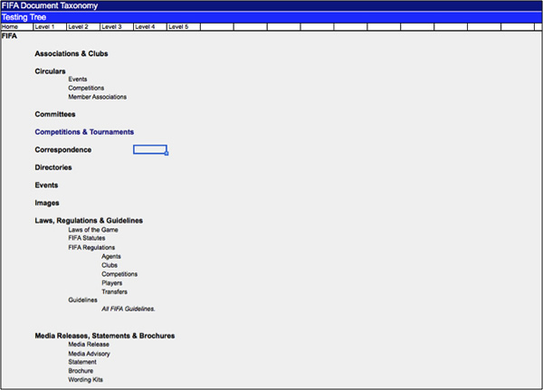Select Transfers under FIFA Regulations
This screenshot has height=390, width=543.
click(x=114, y=291)
